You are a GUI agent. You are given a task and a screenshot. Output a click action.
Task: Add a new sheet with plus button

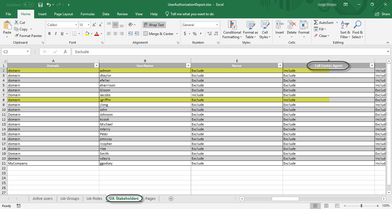click(x=171, y=198)
